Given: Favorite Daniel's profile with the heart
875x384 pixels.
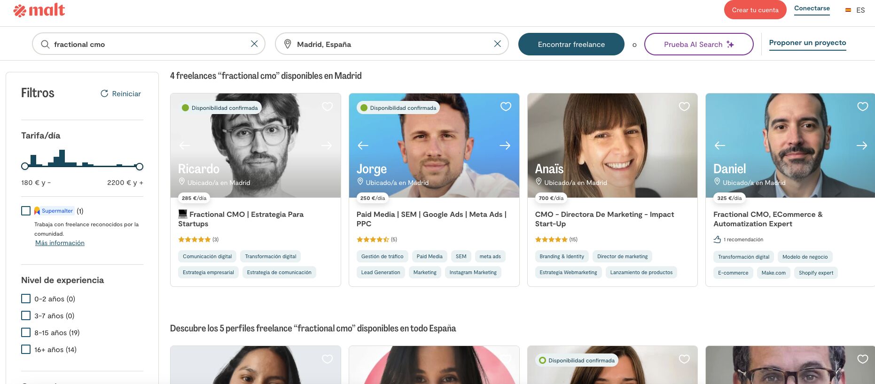Looking at the screenshot, I should (x=863, y=107).
